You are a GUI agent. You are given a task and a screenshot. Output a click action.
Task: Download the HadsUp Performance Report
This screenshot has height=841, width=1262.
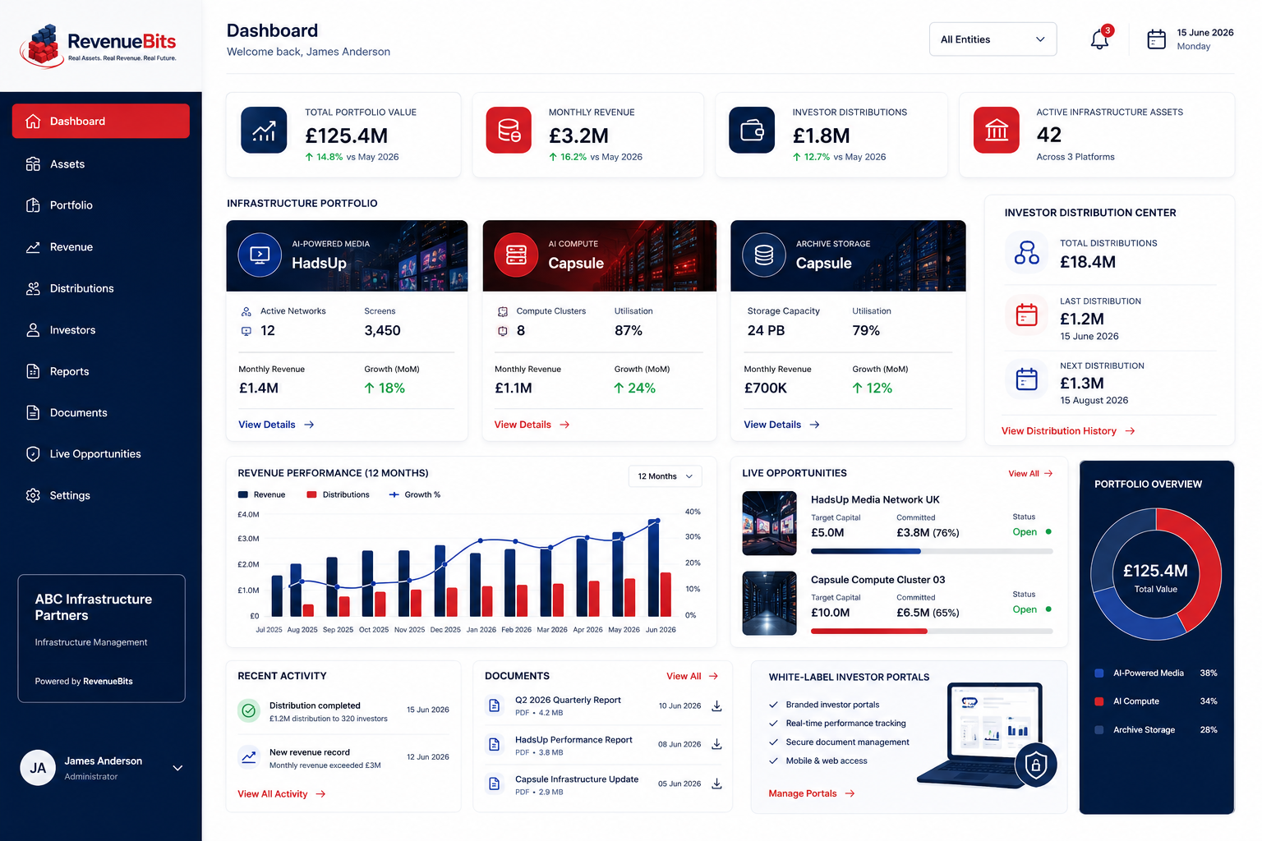pyautogui.click(x=716, y=744)
